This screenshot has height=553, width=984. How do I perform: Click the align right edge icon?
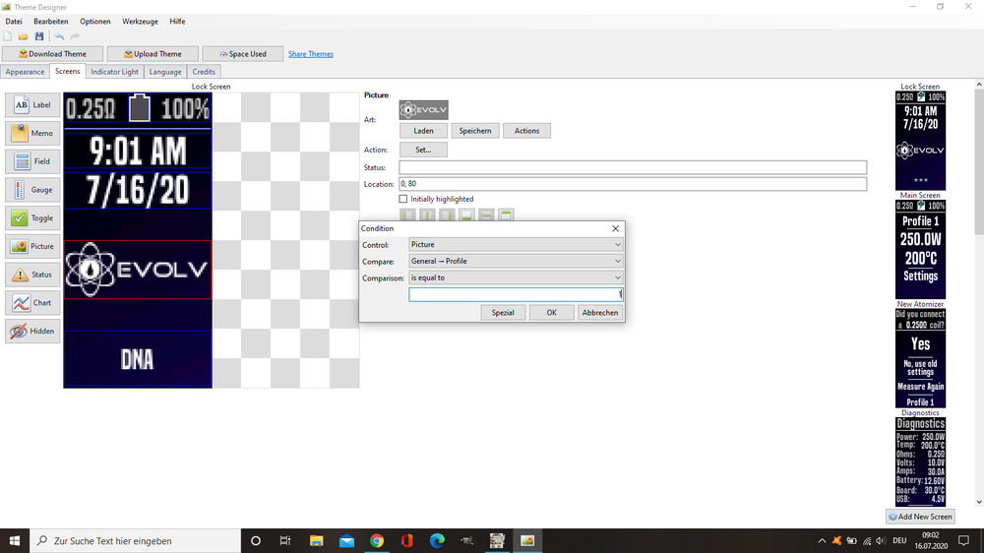click(x=447, y=215)
